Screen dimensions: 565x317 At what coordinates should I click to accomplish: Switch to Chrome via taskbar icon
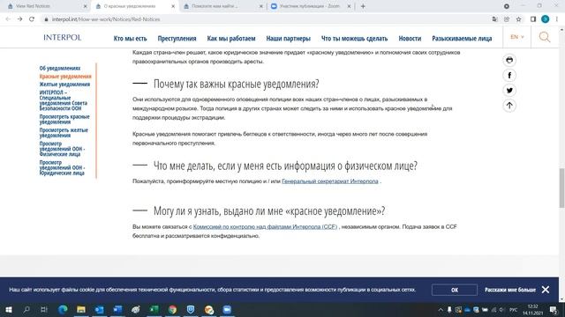tap(172, 309)
